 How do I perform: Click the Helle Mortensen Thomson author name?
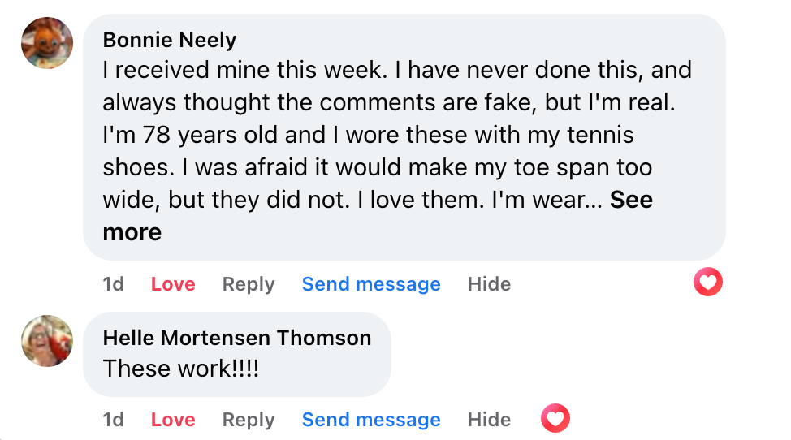237,338
